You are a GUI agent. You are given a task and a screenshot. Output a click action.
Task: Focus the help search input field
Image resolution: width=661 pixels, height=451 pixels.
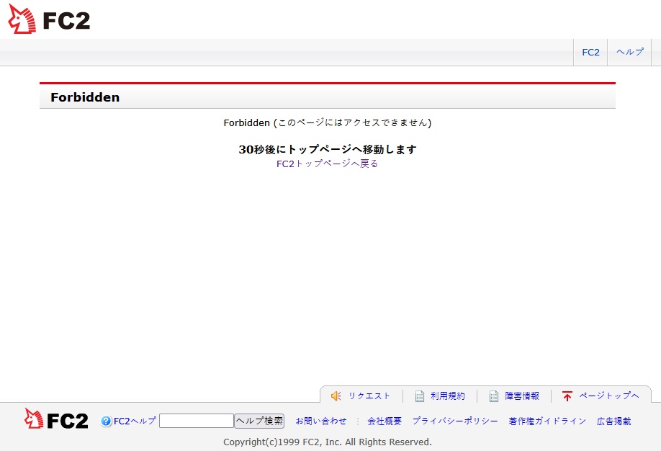pos(197,421)
